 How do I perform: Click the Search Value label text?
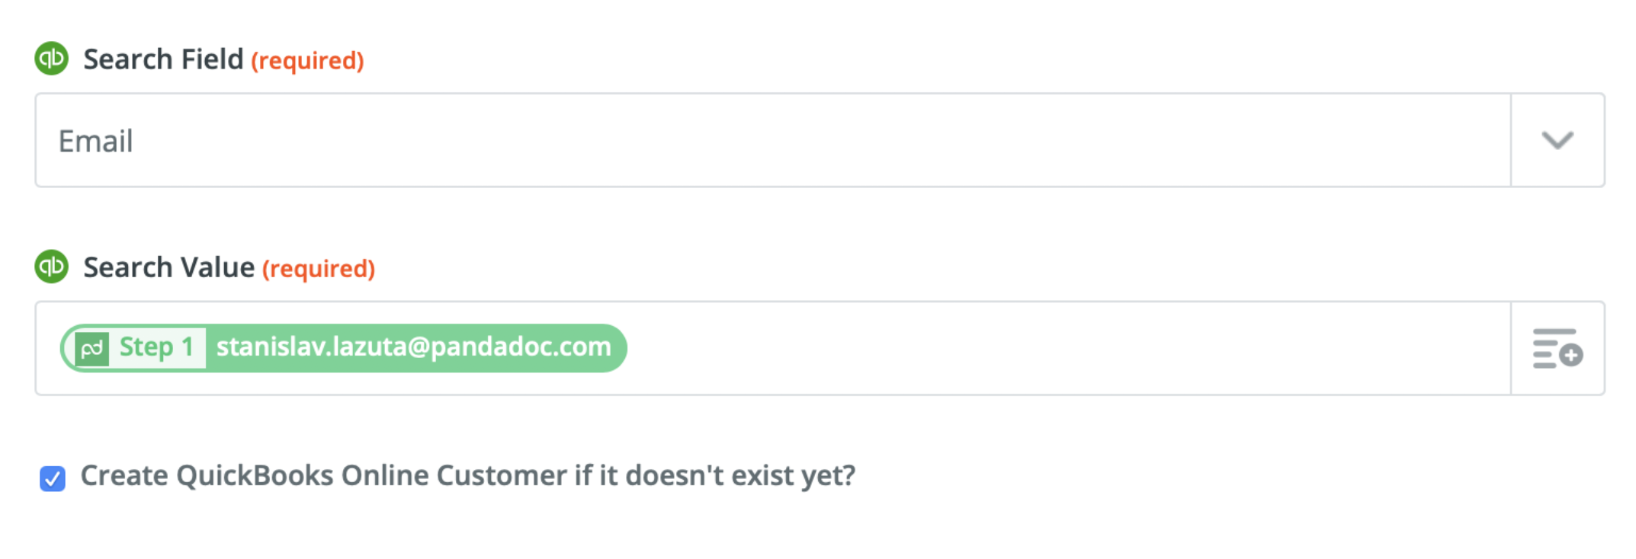coord(168,267)
